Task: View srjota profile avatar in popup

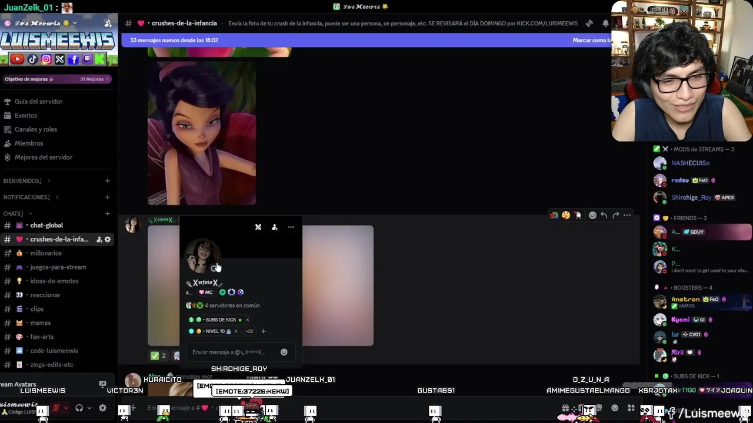Action: pos(202,257)
